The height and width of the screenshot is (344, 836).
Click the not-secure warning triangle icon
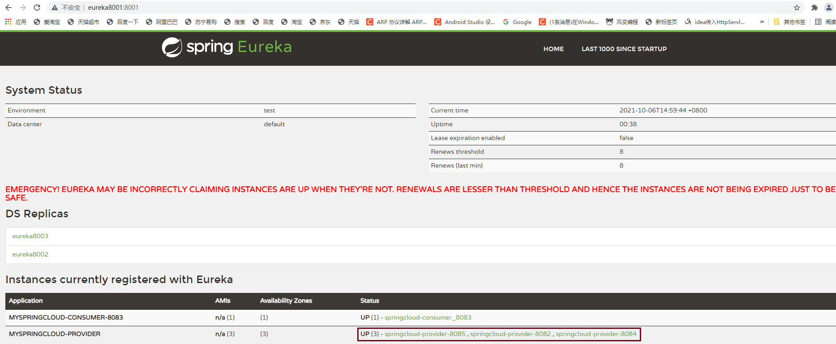pos(55,8)
